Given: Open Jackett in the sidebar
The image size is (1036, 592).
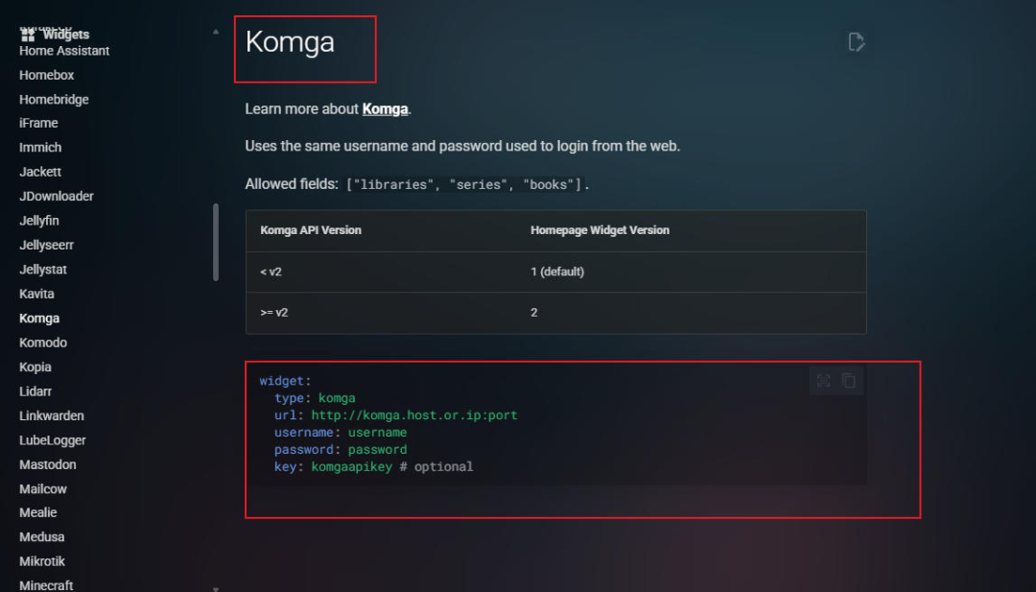Looking at the screenshot, I should (40, 173).
